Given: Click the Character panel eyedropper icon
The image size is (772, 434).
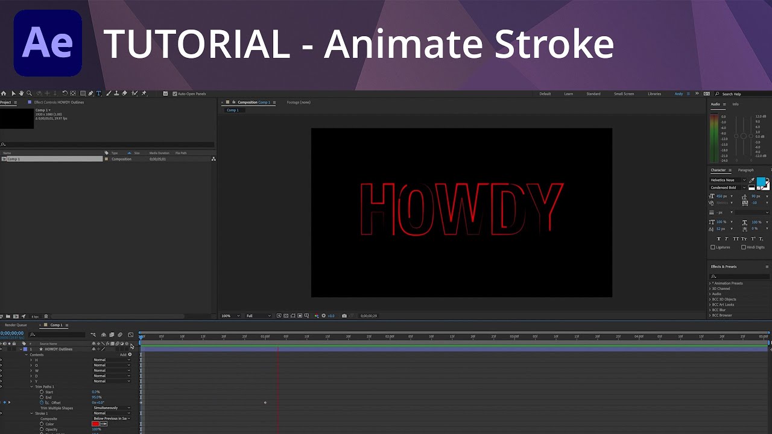Looking at the screenshot, I should click(751, 180).
